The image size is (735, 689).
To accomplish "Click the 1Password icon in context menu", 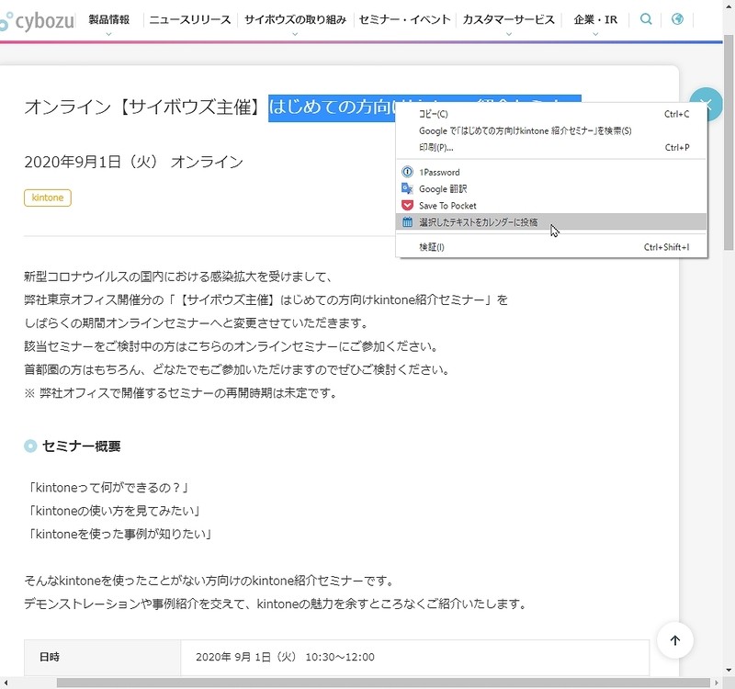I will point(407,173).
